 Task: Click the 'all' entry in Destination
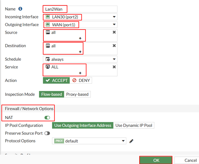pos(53,46)
